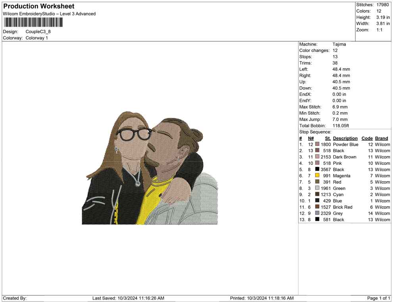Select the stitch count "1961" in Green row
Screen dimensions: 393x302
point(326,188)
